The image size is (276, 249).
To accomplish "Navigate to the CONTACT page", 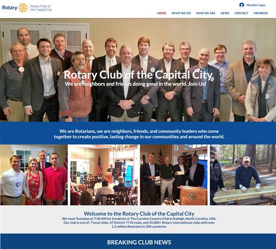I will tap(241, 13).
